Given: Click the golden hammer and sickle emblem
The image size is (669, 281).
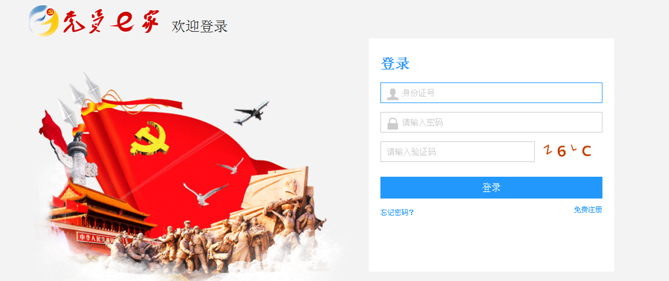Looking at the screenshot, I should 150,139.
